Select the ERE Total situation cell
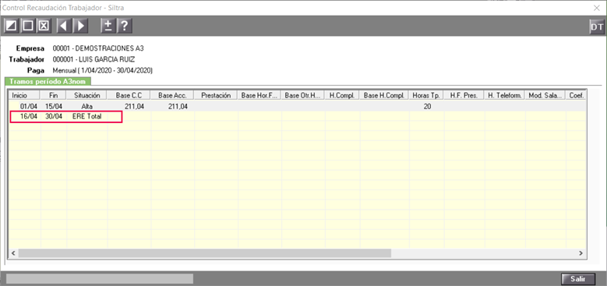The height and width of the screenshot is (286, 607). tap(86, 116)
